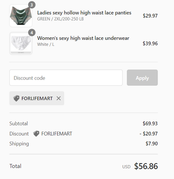
Task: Open the green lace panties thumbnail
Action: click(21, 16)
